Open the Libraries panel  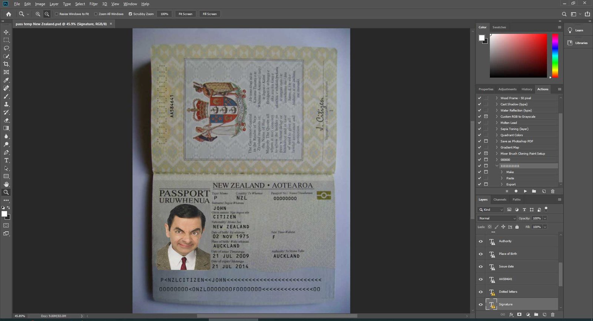577,43
